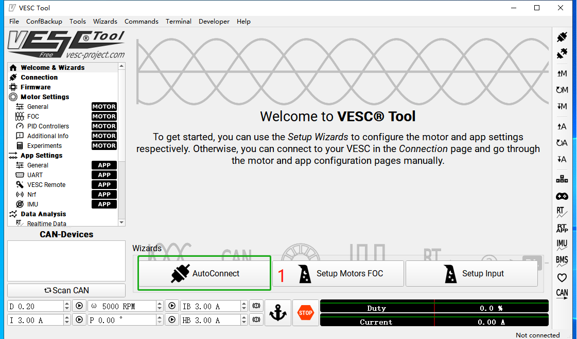Click sidebar list scroll-down arrow
The width and height of the screenshot is (577, 339).
[x=122, y=222]
